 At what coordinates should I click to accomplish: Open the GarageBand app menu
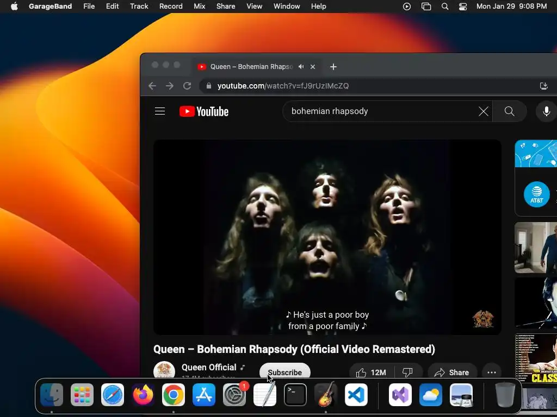[x=50, y=6]
